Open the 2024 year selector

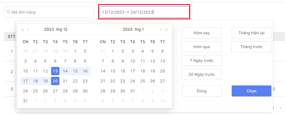click(x=127, y=29)
